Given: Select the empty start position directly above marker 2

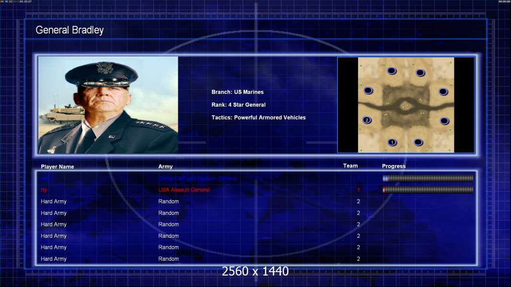Looking at the screenshot, I should (368, 90).
